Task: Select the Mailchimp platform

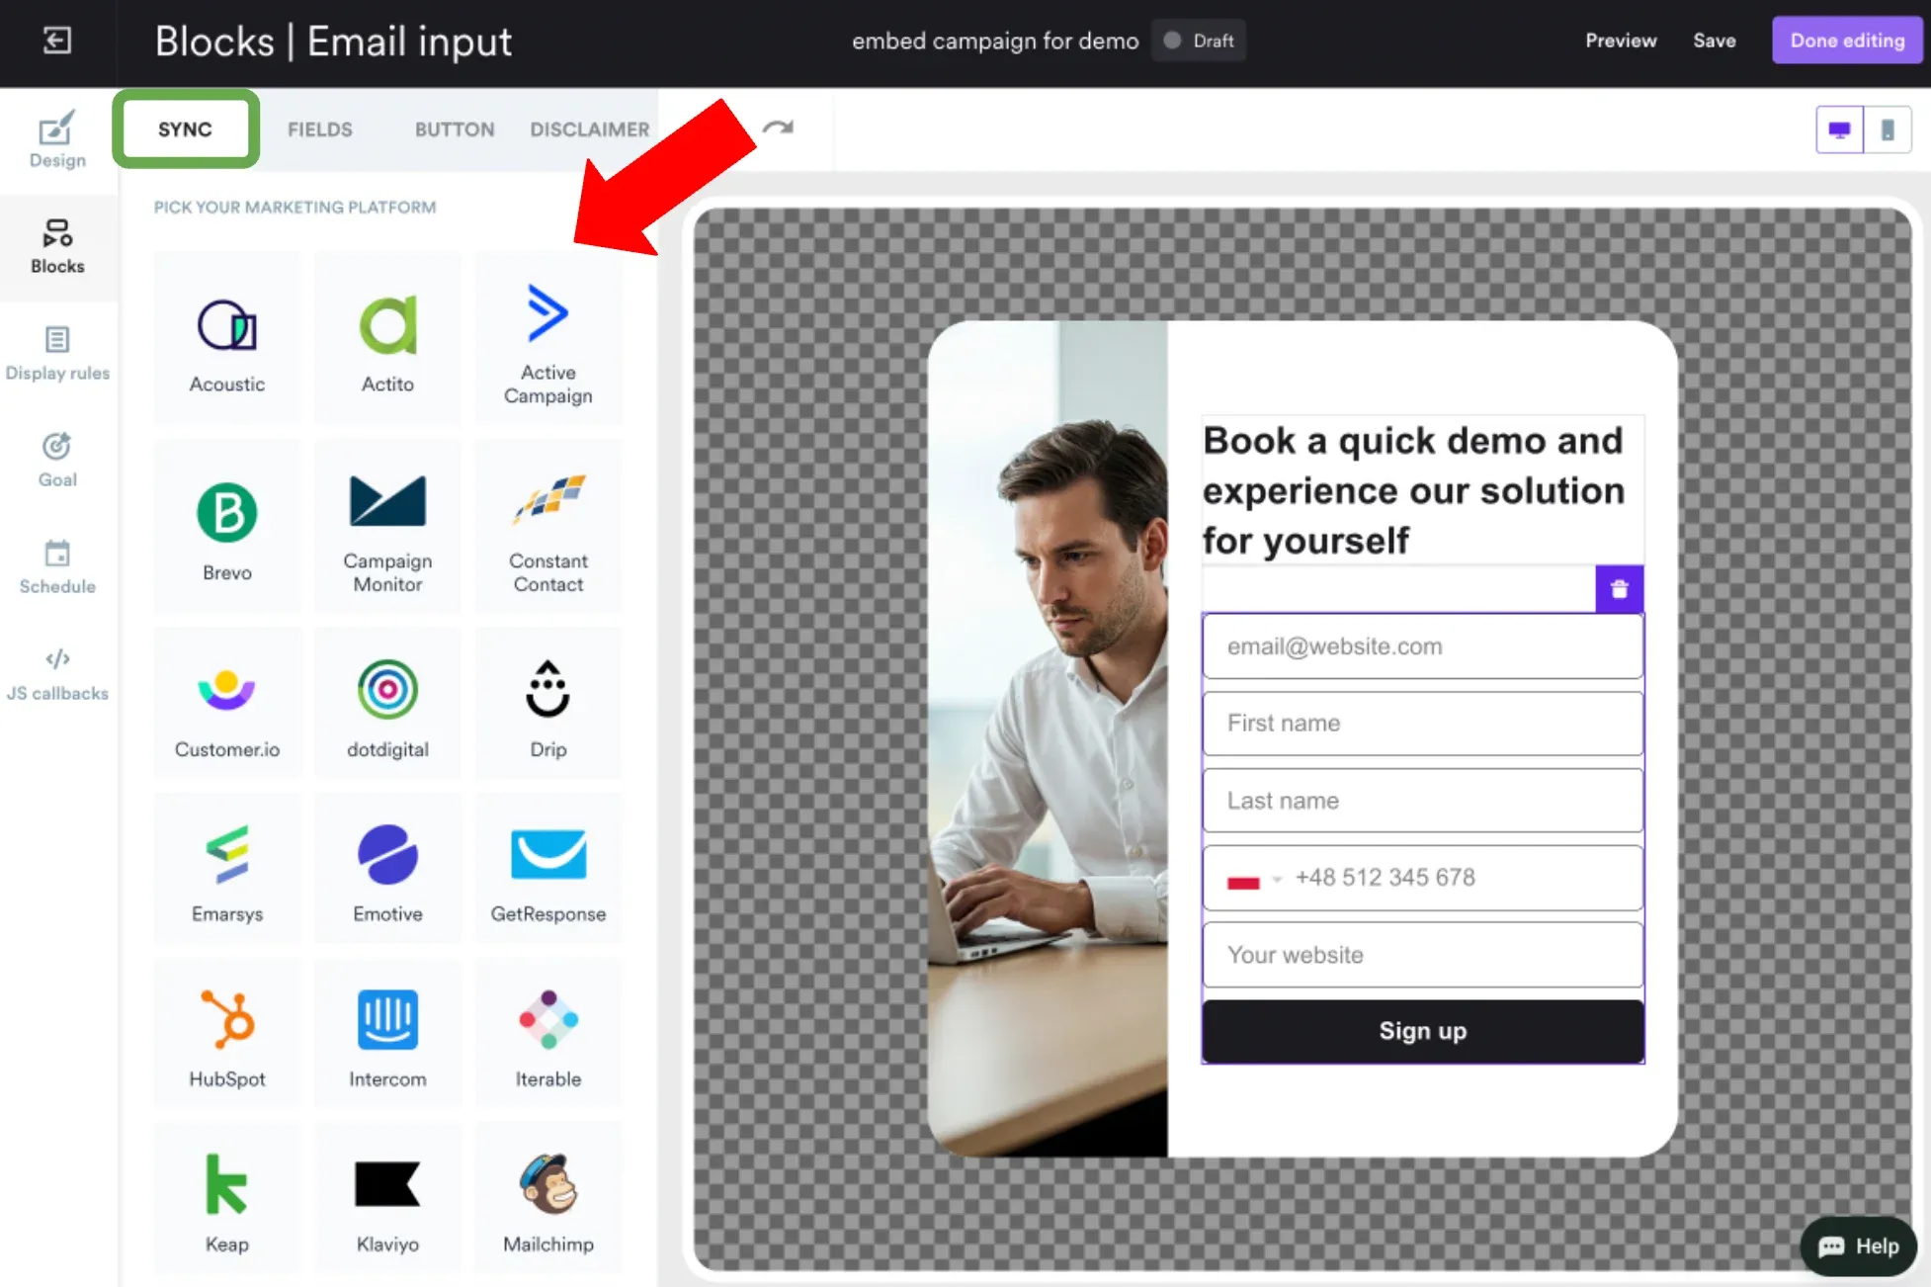Action: [x=548, y=1198]
